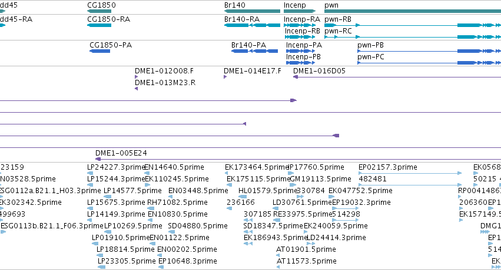Click EST LP15244.3prime

tap(116, 179)
